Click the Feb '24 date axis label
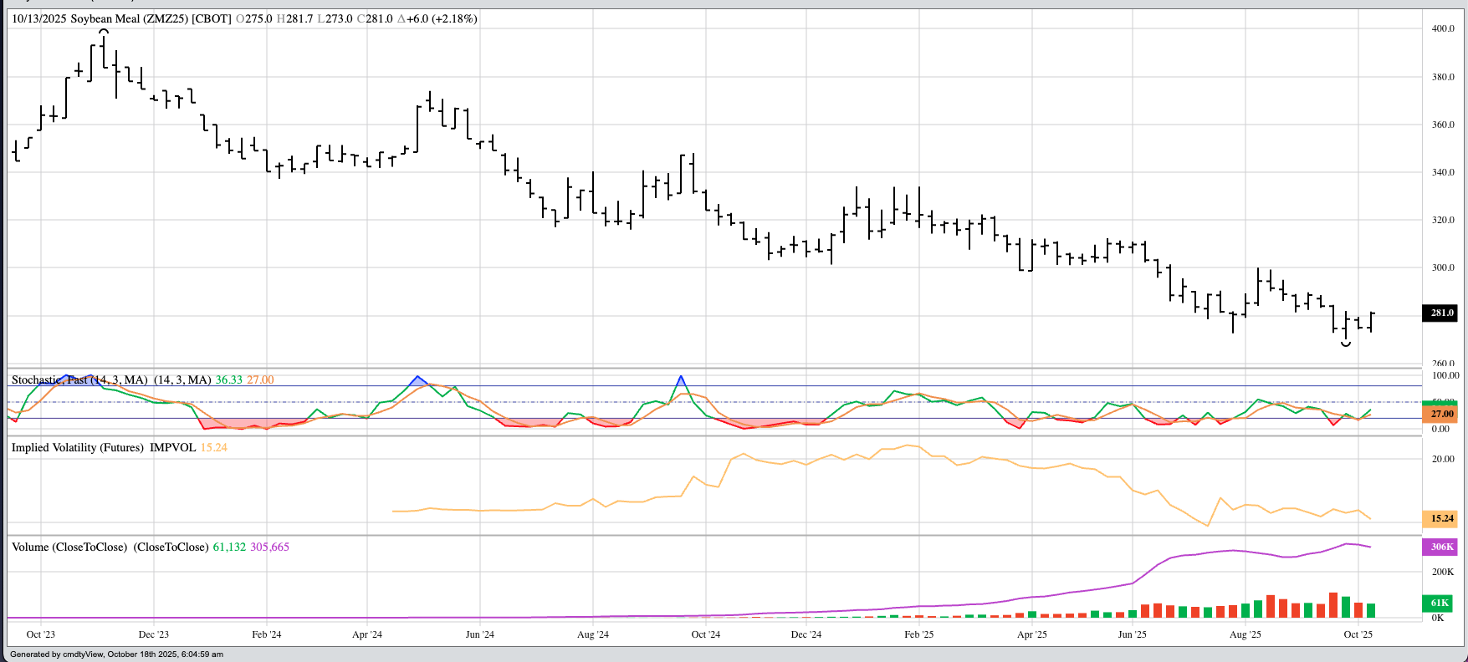This screenshot has height=662, width=1468. [x=266, y=634]
